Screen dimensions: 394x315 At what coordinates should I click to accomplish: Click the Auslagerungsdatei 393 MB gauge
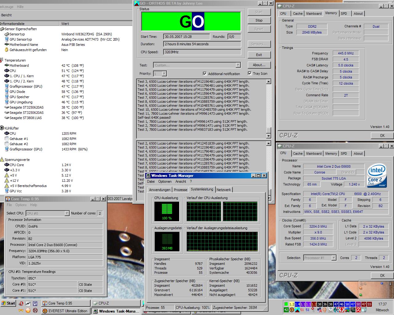coord(167,241)
